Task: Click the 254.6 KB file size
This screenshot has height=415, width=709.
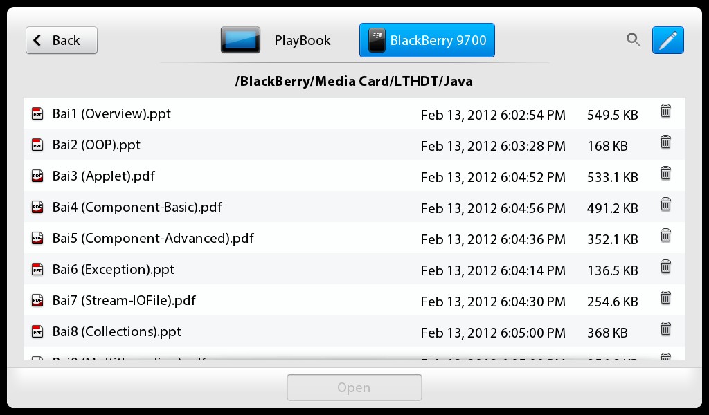Action: (x=612, y=302)
